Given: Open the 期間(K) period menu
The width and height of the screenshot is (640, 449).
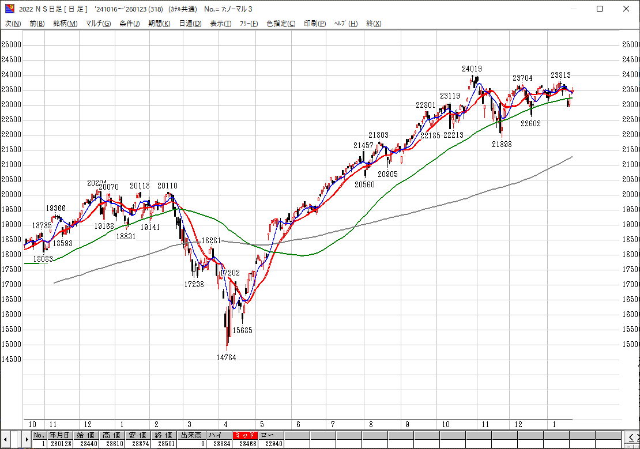Looking at the screenshot, I should click(159, 24).
